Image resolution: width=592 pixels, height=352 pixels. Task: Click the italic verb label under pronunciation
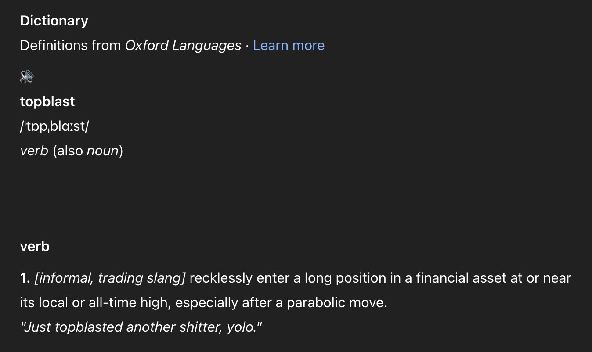(x=34, y=151)
